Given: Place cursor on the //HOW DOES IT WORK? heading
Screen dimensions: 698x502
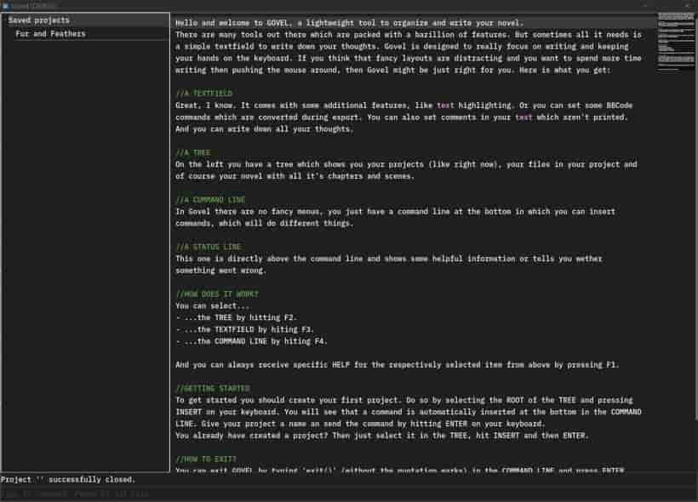Looking at the screenshot, I should [x=217, y=294].
